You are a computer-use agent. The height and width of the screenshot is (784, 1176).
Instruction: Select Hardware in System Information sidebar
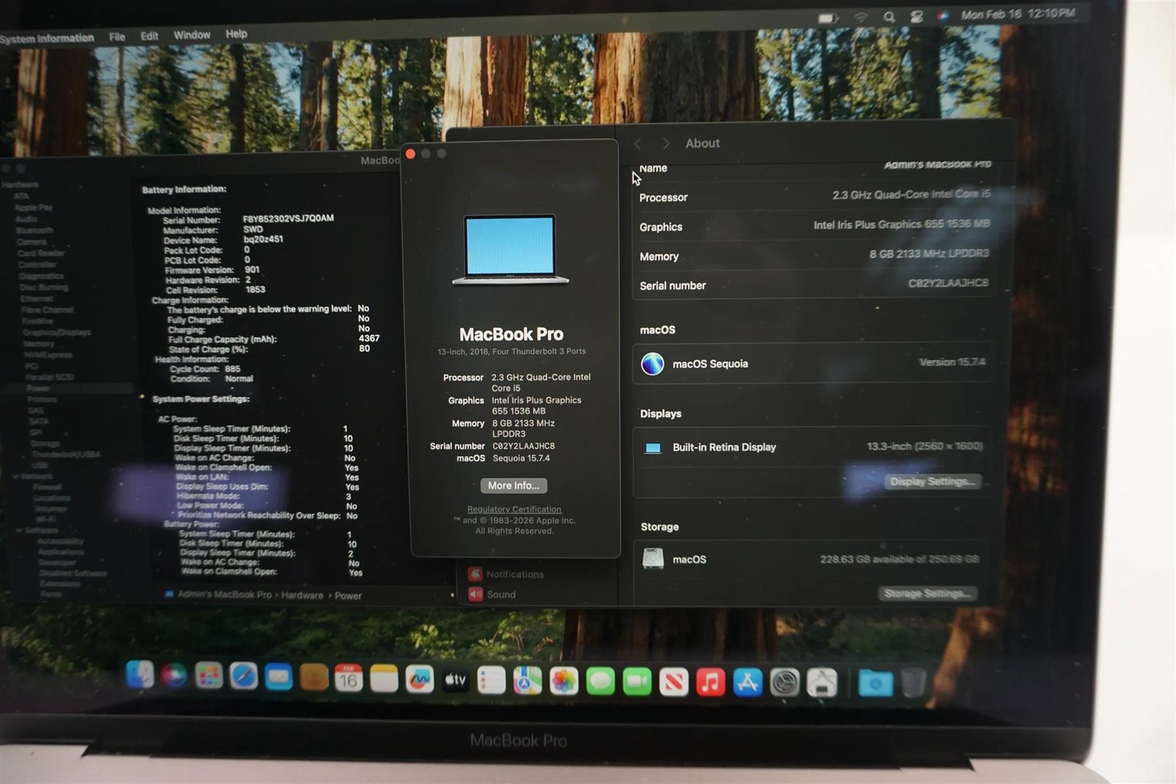(21, 184)
